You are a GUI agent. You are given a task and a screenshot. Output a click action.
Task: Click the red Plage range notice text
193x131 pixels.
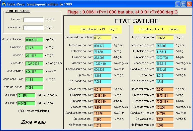(x=123, y=12)
